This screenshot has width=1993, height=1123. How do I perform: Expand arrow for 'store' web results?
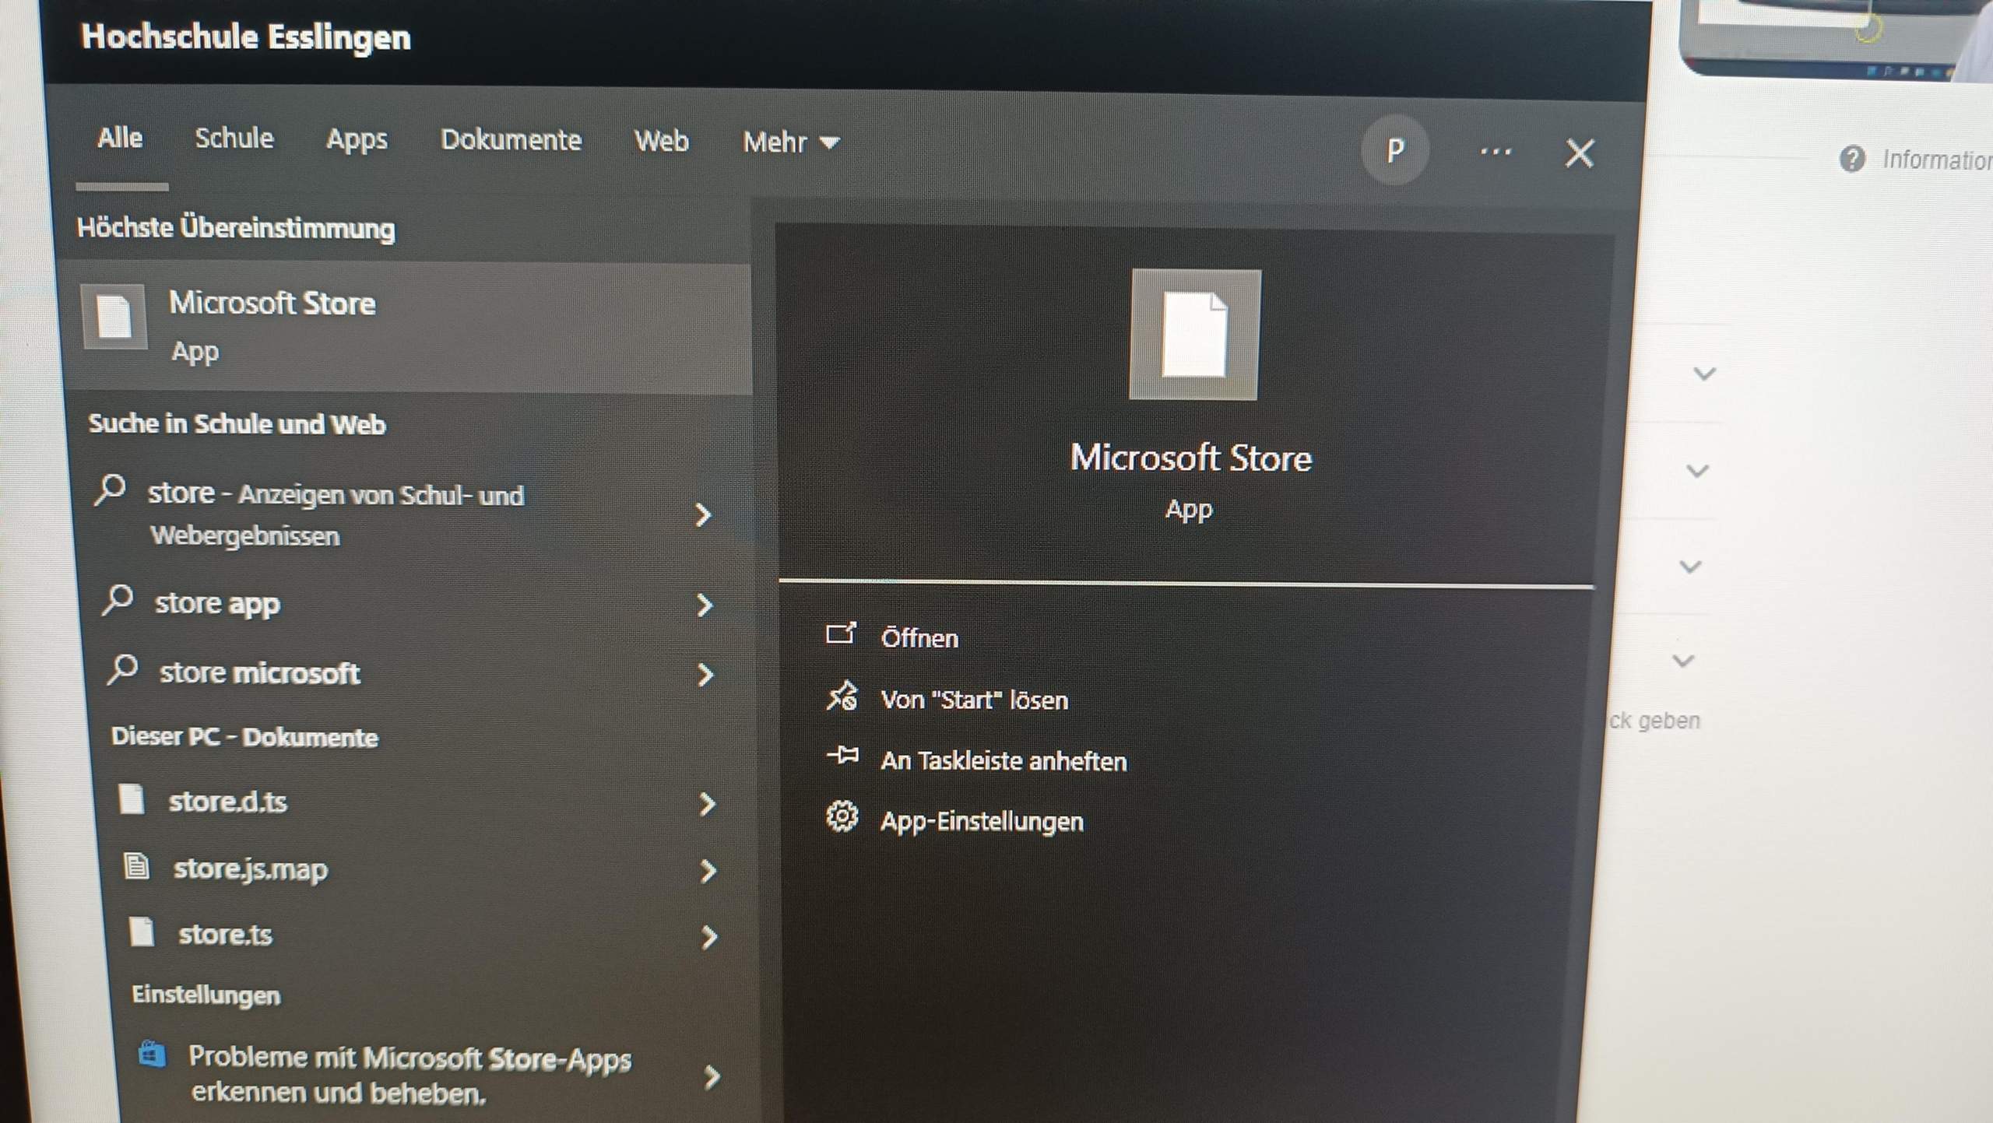703,515
